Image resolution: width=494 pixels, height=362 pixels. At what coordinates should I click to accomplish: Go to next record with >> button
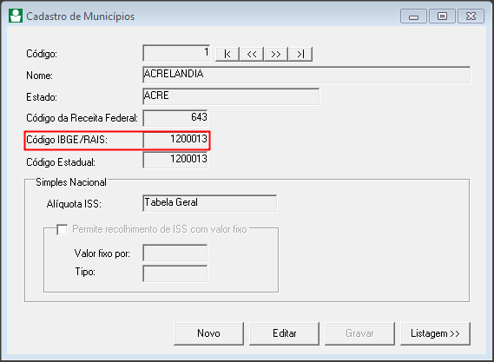[276, 54]
